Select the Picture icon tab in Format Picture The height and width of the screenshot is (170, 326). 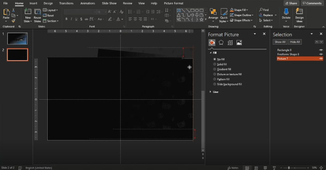tap(239, 43)
